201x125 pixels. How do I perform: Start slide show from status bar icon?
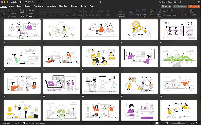[x=167, y=123]
